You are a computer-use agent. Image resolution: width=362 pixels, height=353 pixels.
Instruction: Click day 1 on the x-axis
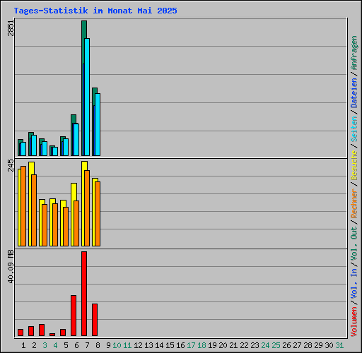point(23,345)
